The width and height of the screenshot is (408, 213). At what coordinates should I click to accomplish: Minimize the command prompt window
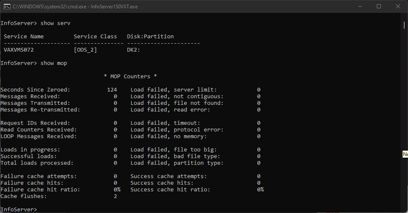pyautogui.click(x=360, y=7)
